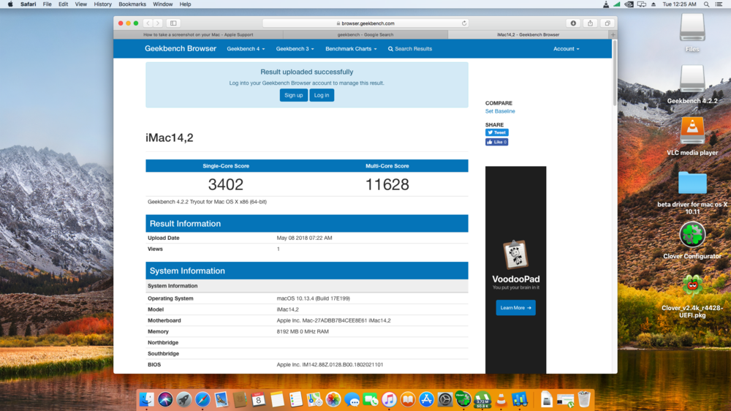This screenshot has width=731, height=411.
Task: Open the VLC media player desktop icon
Action: click(692, 130)
